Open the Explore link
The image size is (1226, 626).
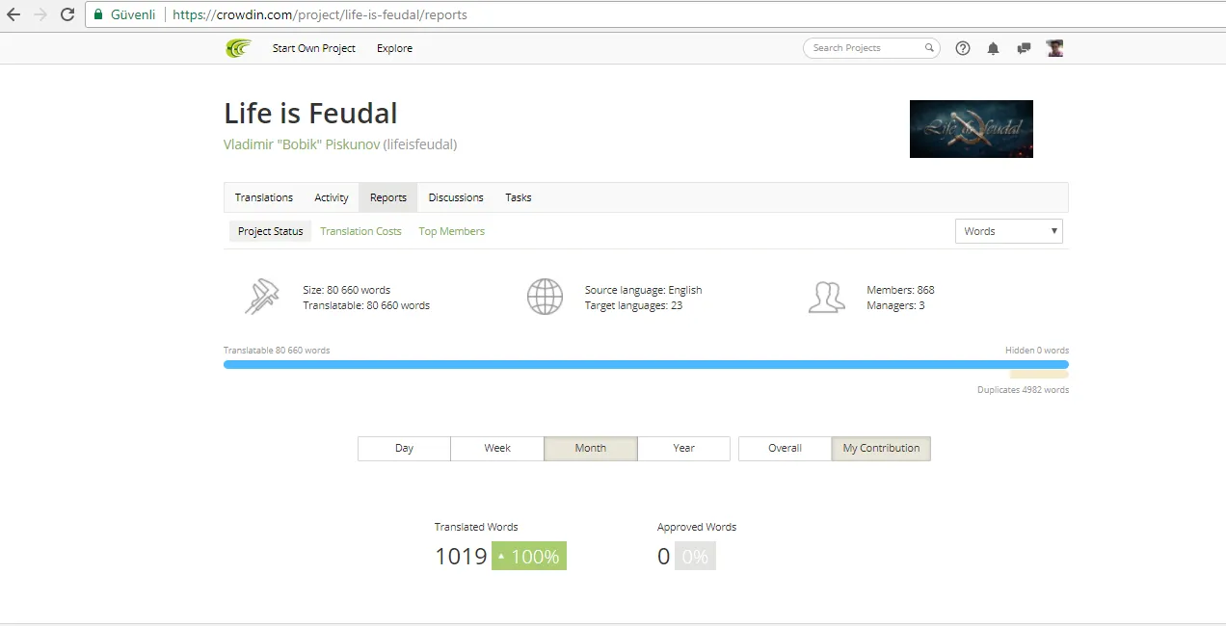[x=394, y=48]
